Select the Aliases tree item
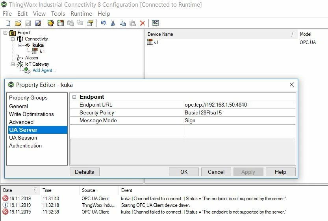Viewport: 328px width, 221px height. click(32, 58)
